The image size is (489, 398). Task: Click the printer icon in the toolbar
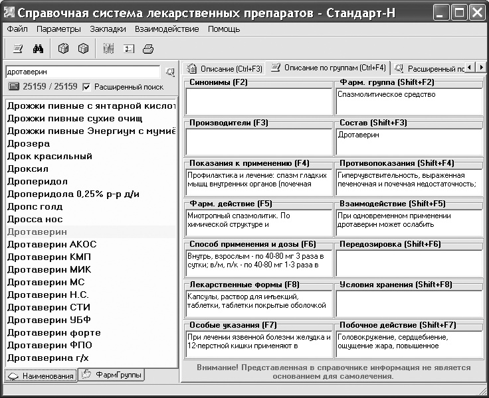click(148, 48)
